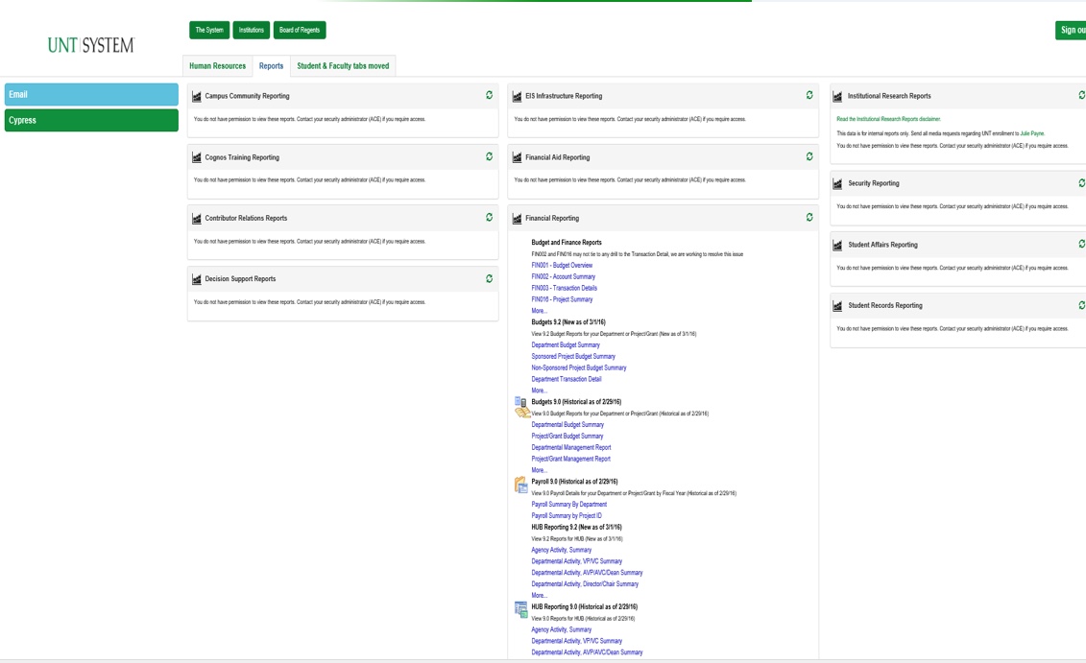
Task: Select the Student & Faculty tabs moved tab
Action: click(343, 66)
